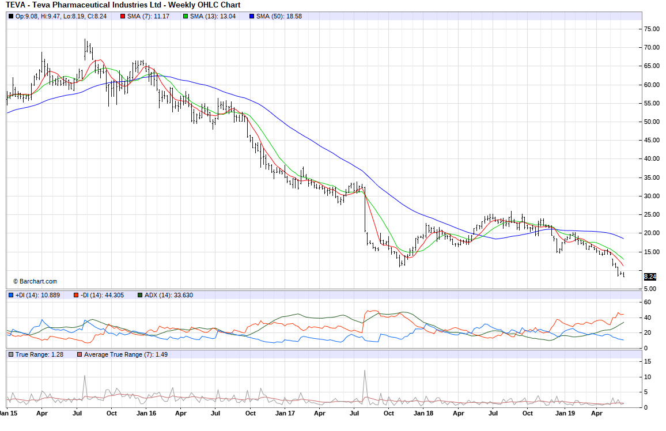666x431 pixels.
Task: Click the 45.00 price axis label
Action: coord(652,140)
